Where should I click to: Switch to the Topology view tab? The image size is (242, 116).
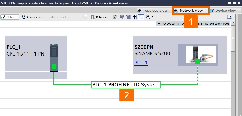152,11
